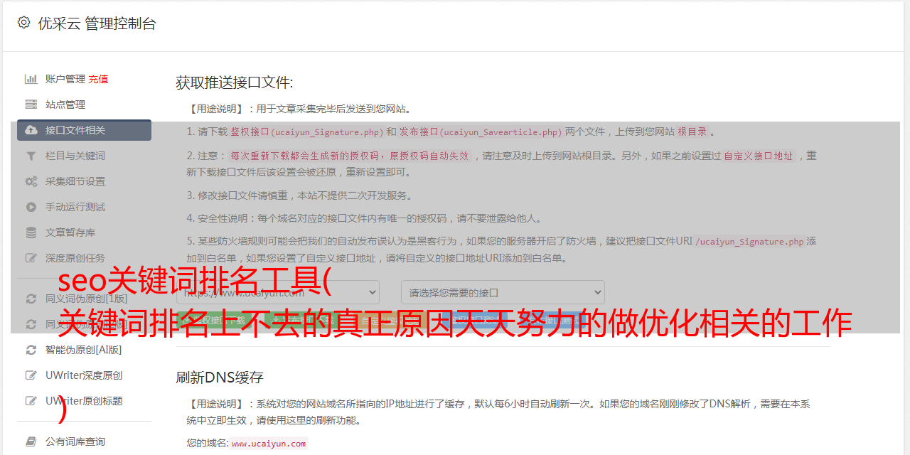
Task: Click the gear icon beside 优采云 管理控制台
Action: pos(23,23)
